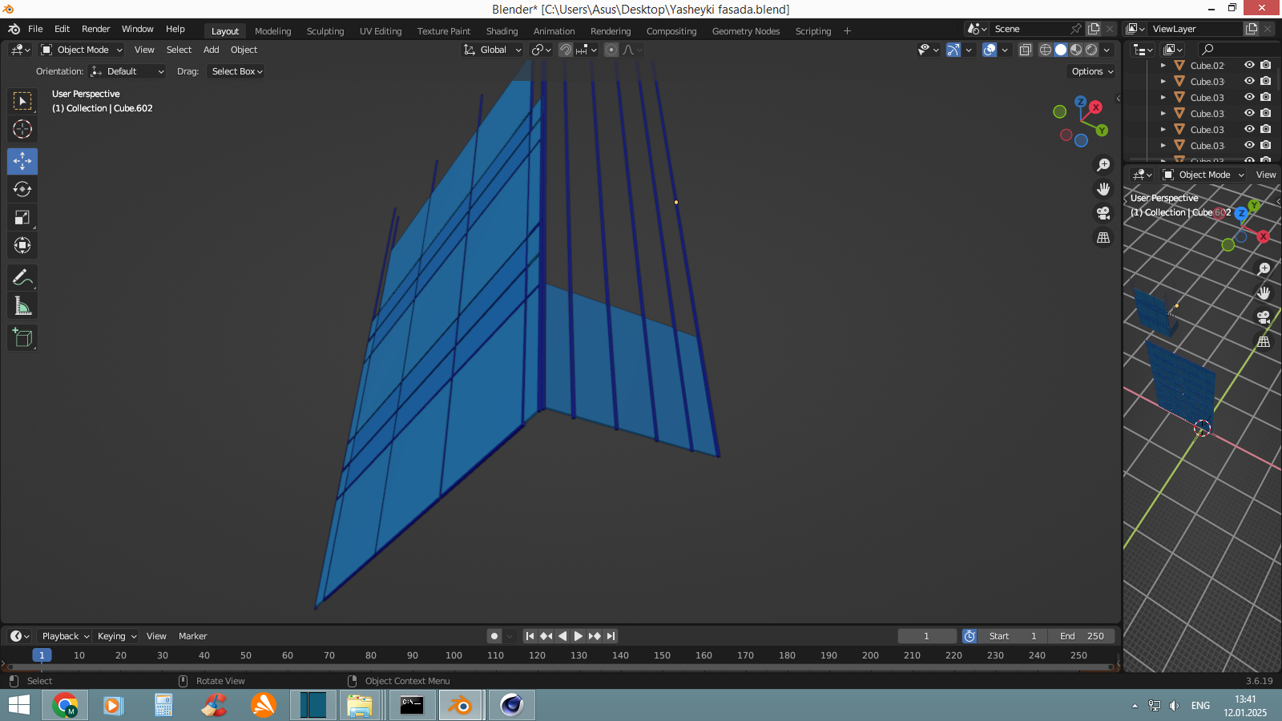Hide the first Cube.02 object in outliner

click(1249, 65)
